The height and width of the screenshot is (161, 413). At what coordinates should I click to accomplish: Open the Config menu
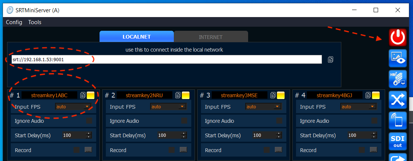[14, 22]
